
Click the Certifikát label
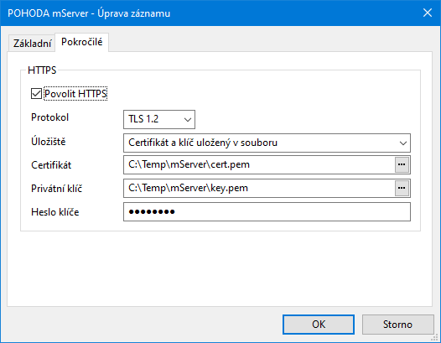51,165
